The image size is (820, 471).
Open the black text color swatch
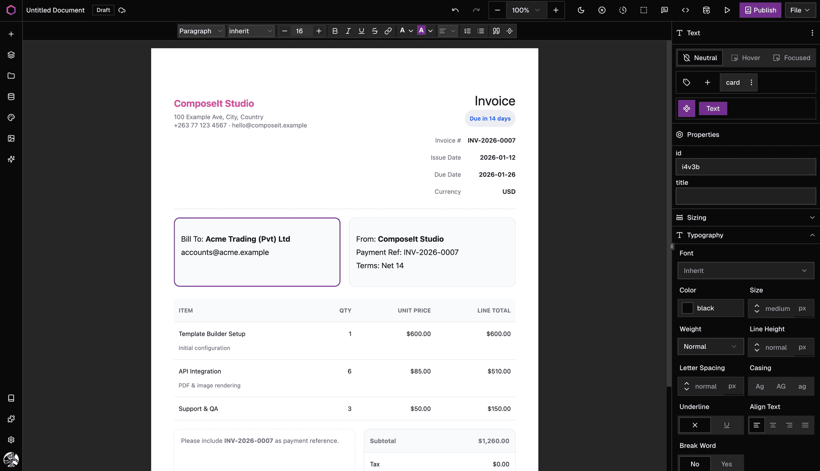pos(688,308)
